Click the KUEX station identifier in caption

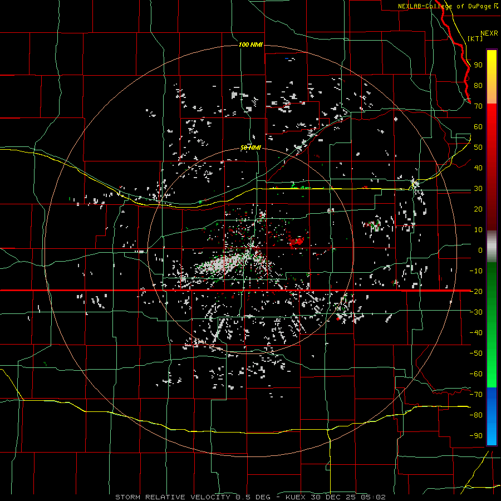point(296,497)
